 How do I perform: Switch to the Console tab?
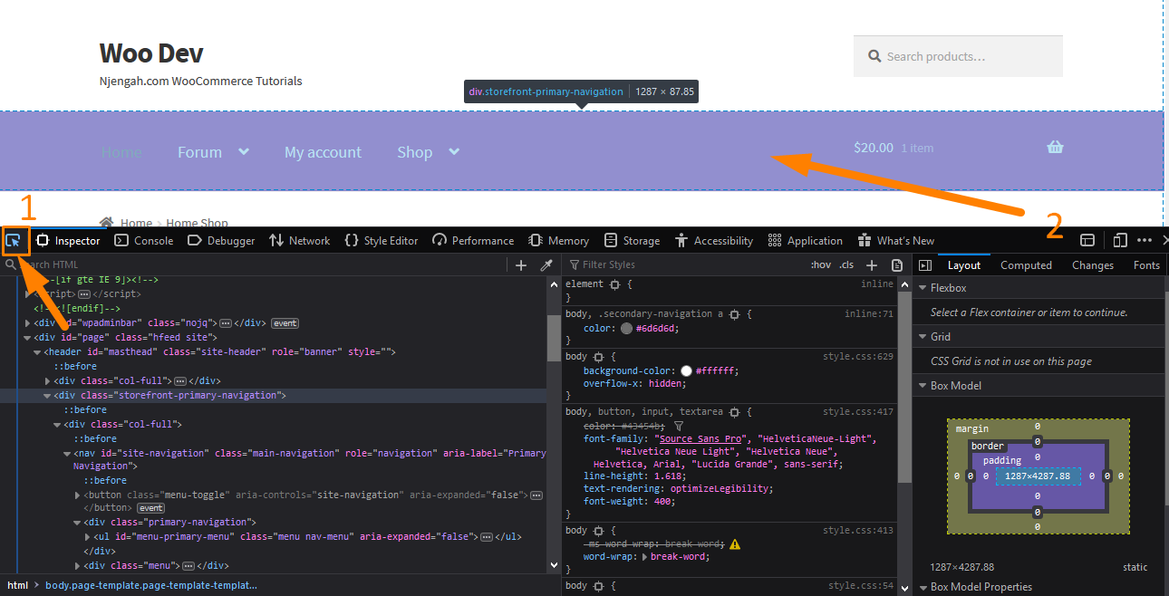tap(144, 241)
